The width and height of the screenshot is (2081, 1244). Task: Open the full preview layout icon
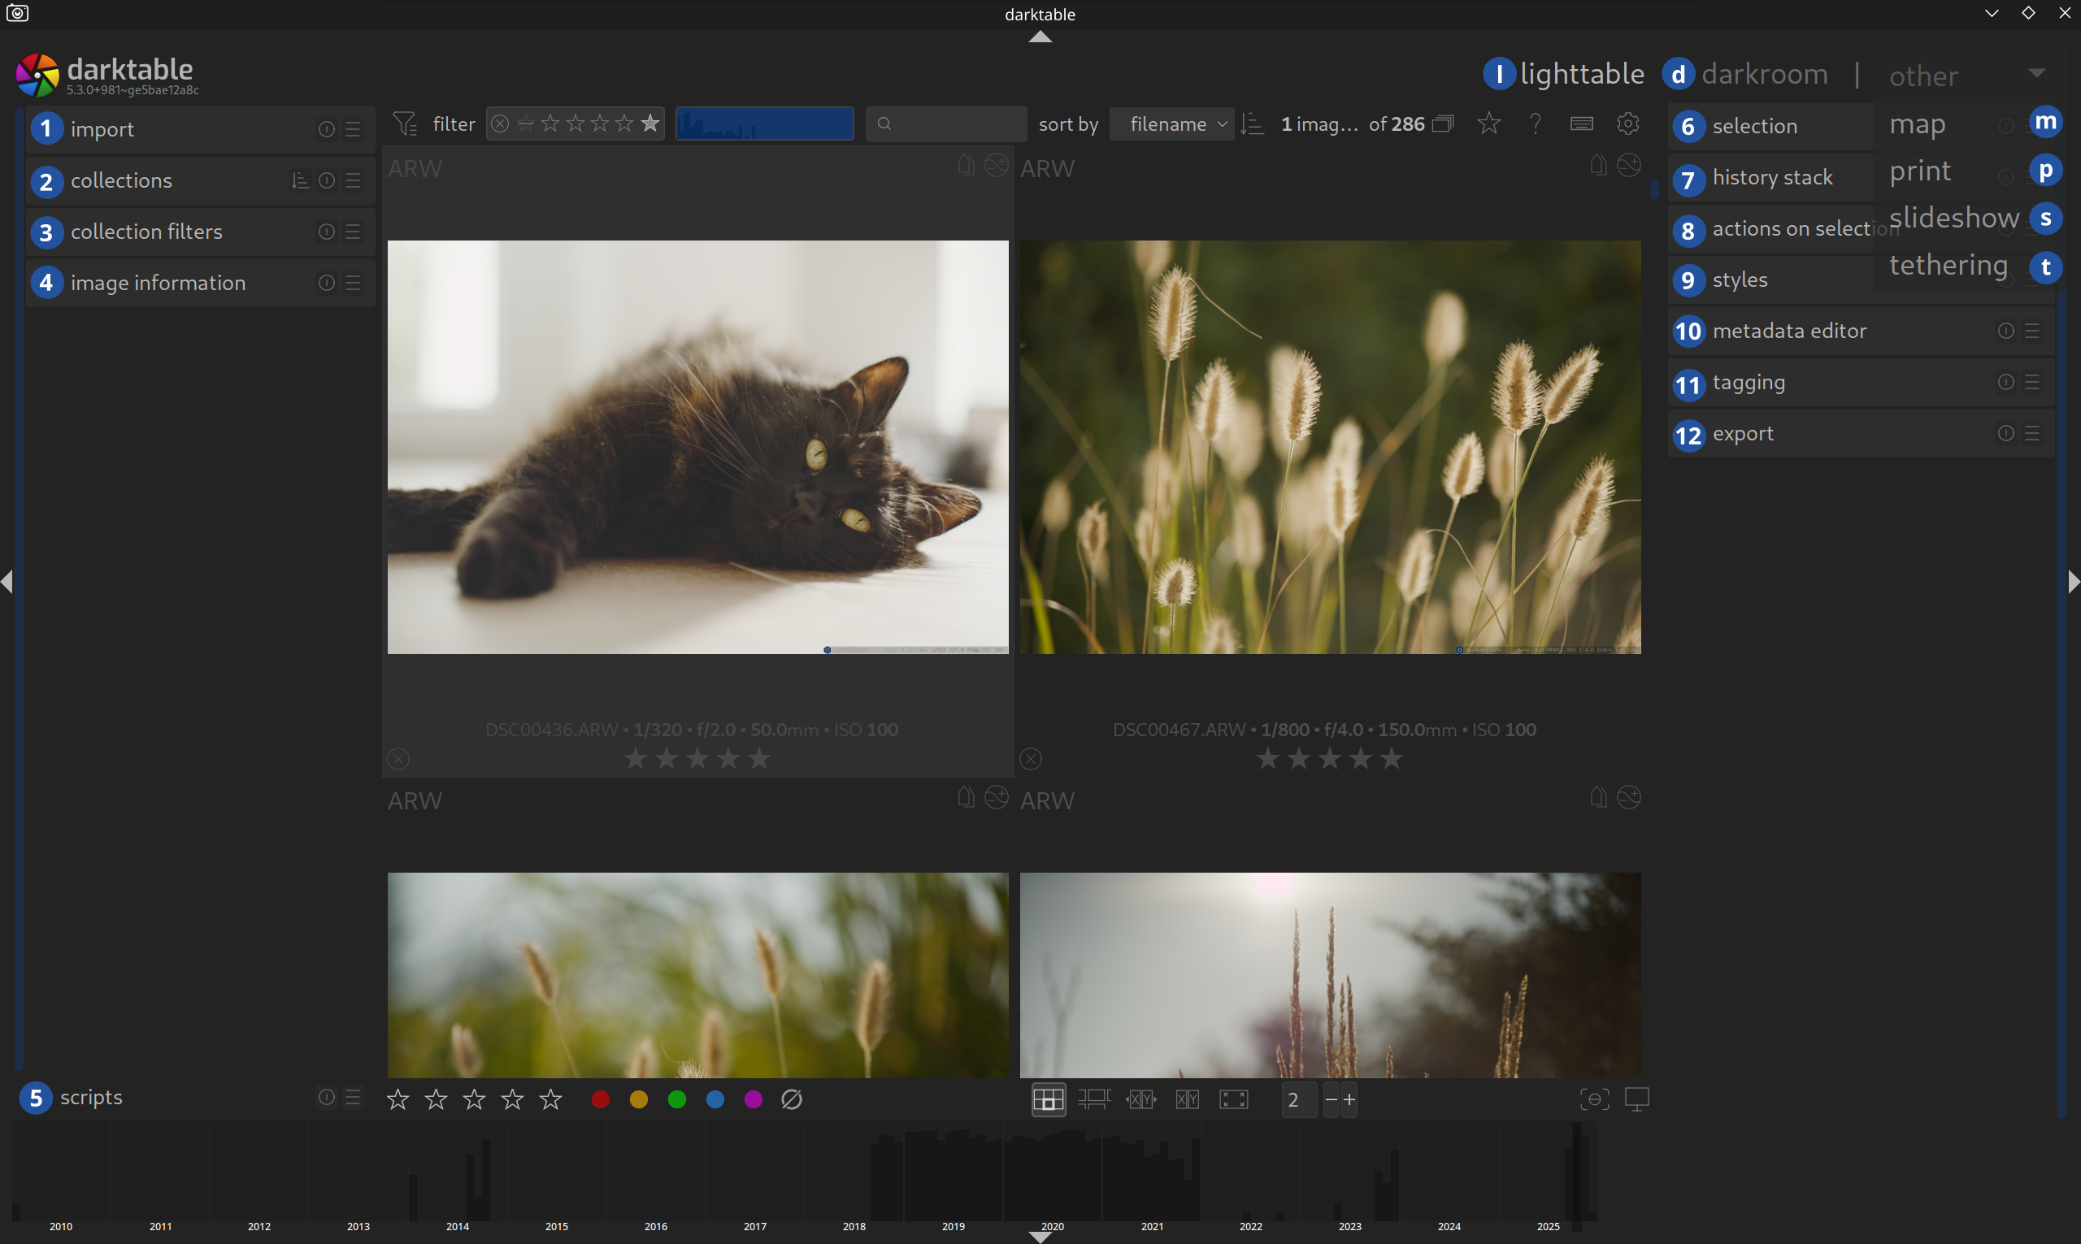point(1233,1099)
